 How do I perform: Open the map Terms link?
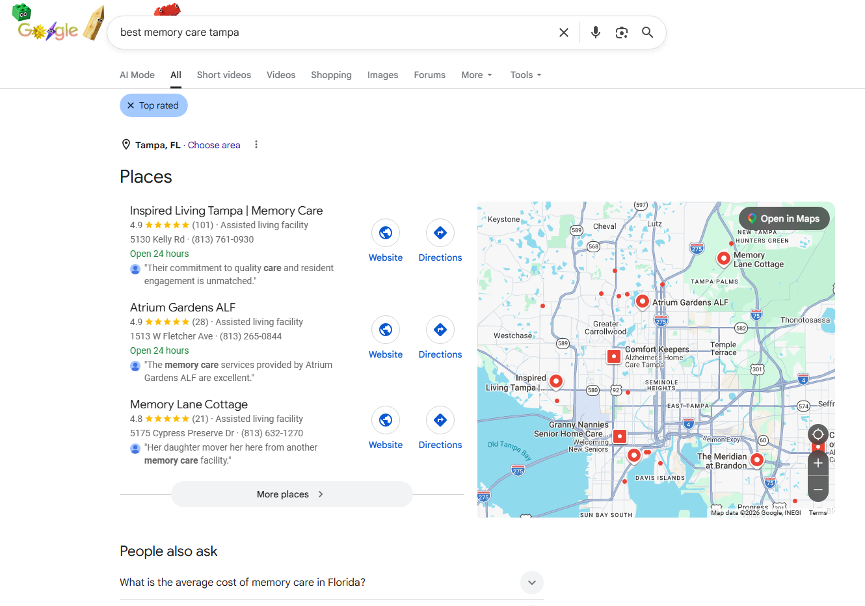click(x=818, y=513)
